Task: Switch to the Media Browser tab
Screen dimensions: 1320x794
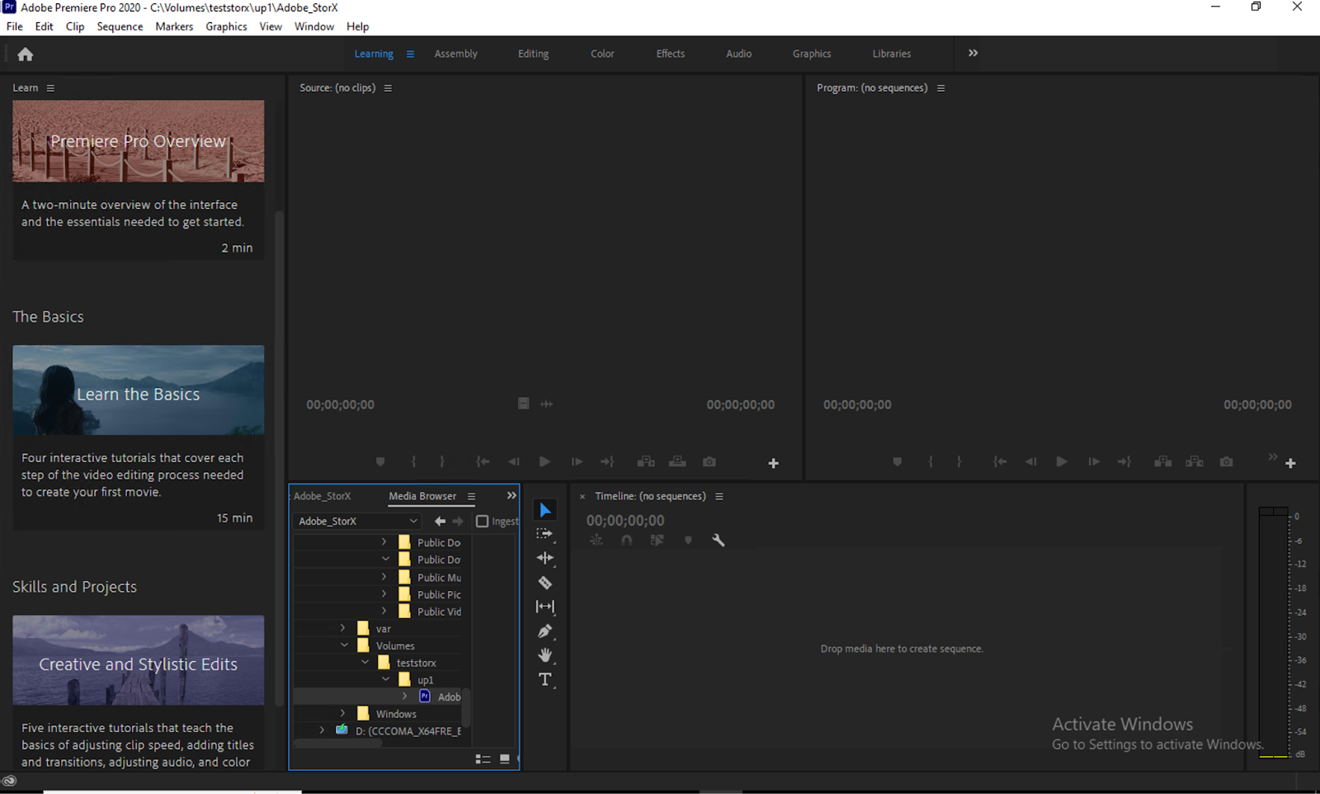Action: (x=422, y=496)
